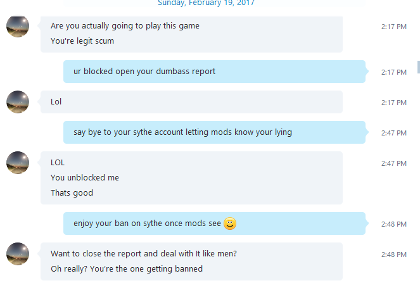Image resolution: width=420 pixels, height=283 pixels.
Task: Click the 'You're legit scum' message text
Action: pyautogui.click(x=82, y=41)
